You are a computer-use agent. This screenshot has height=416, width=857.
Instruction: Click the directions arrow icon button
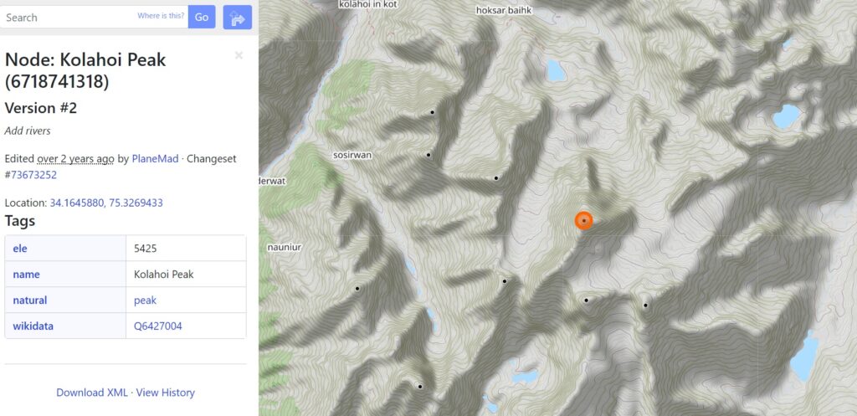237,17
